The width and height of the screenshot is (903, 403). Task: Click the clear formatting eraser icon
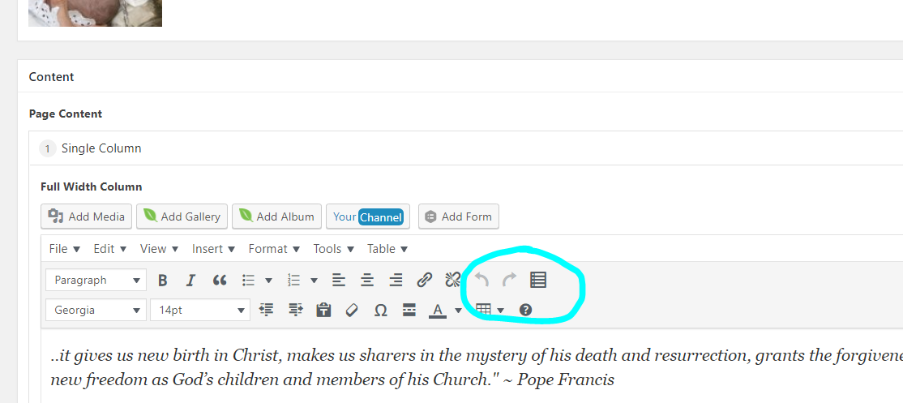click(352, 310)
